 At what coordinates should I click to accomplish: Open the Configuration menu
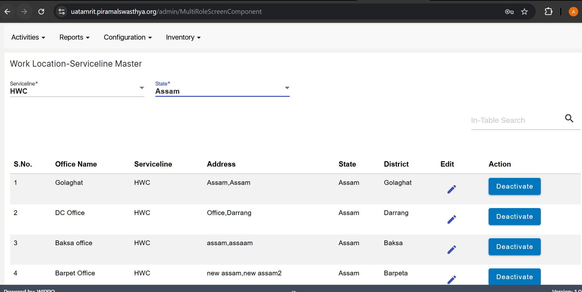click(x=128, y=37)
